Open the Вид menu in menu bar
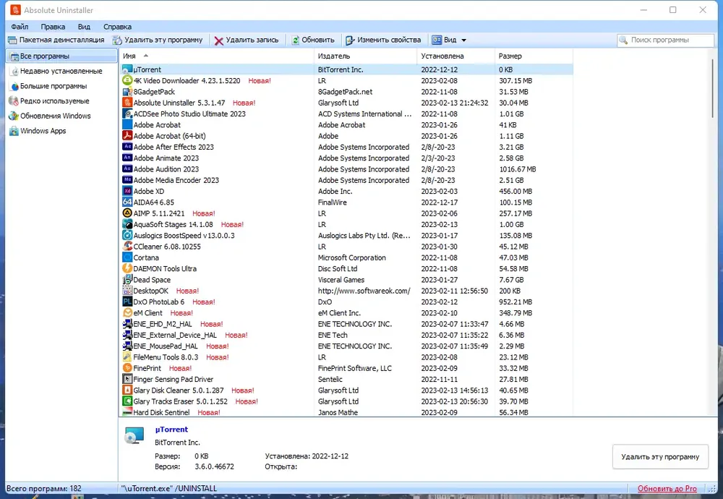Image resolution: width=723 pixels, height=499 pixels. 84,27
